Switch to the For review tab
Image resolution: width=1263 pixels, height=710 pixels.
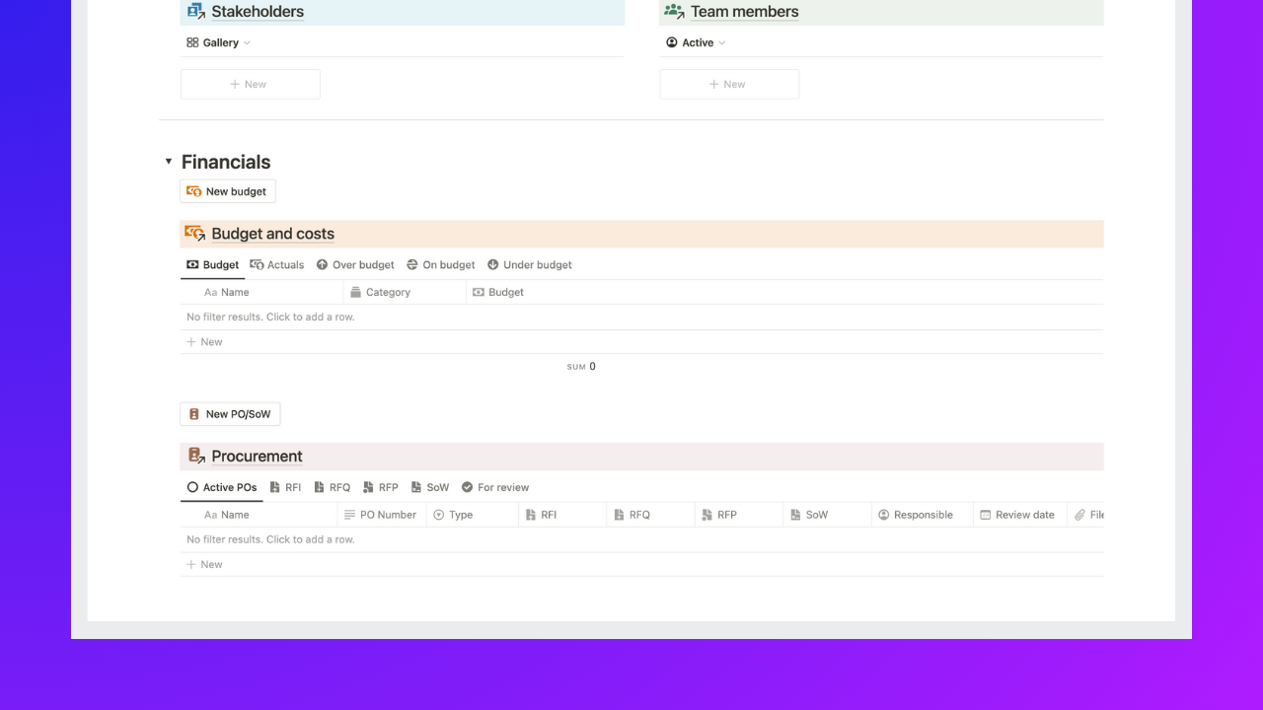click(x=495, y=487)
